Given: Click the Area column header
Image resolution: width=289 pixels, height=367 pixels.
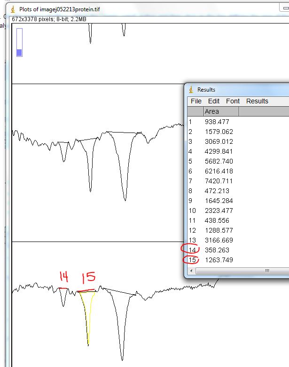Looking at the screenshot, I should [x=221, y=111].
